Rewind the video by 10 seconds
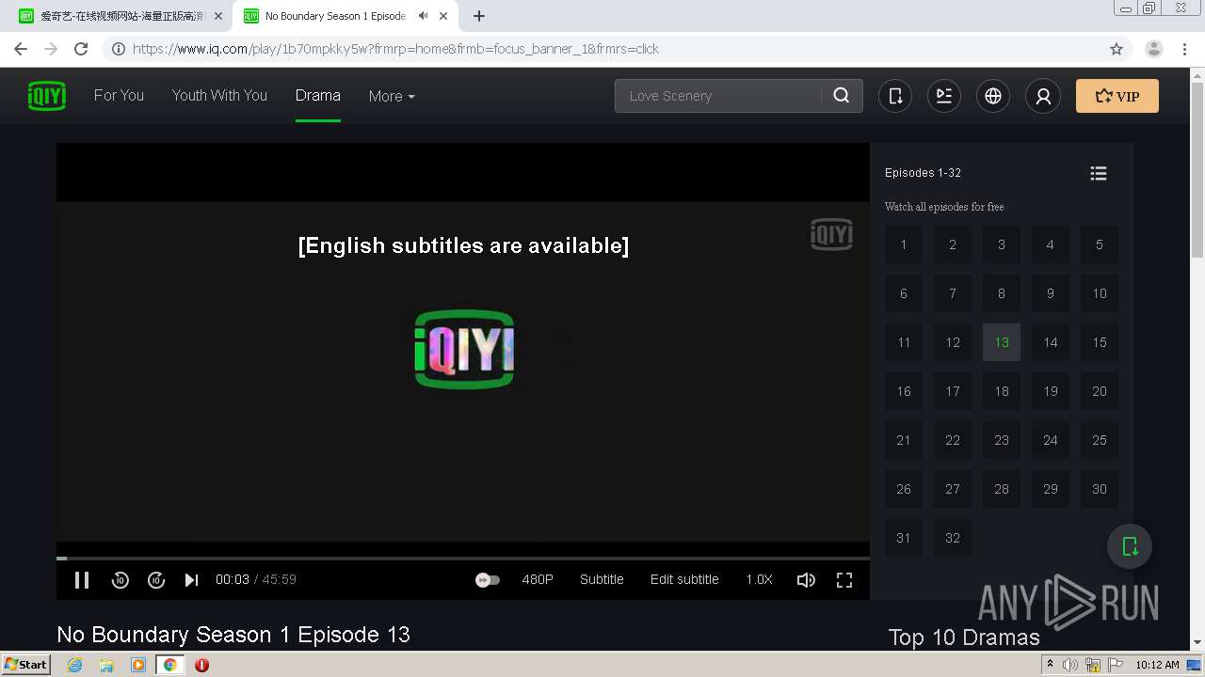Image resolution: width=1205 pixels, height=677 pixels. point(120,580)
